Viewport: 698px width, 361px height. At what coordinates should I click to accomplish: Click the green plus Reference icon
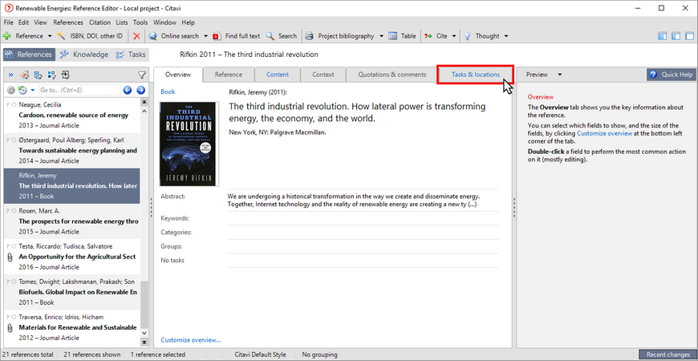click(x=6, y=36)
